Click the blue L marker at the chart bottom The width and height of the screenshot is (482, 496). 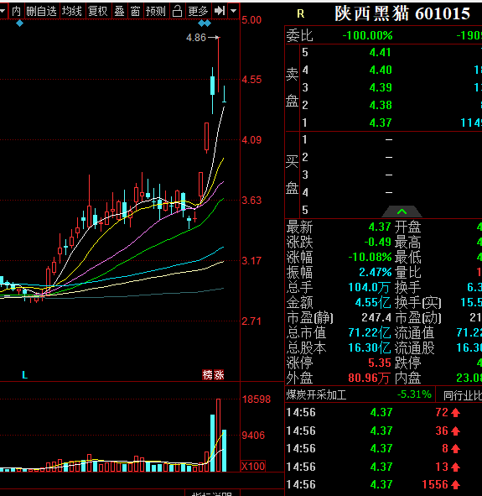[25, 375]
